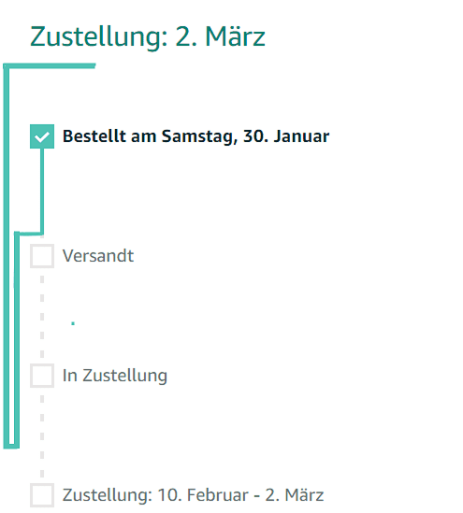Click the Zustellung: 10. Februar - 2. März label
463x513 pixels.
pos(194,495)
